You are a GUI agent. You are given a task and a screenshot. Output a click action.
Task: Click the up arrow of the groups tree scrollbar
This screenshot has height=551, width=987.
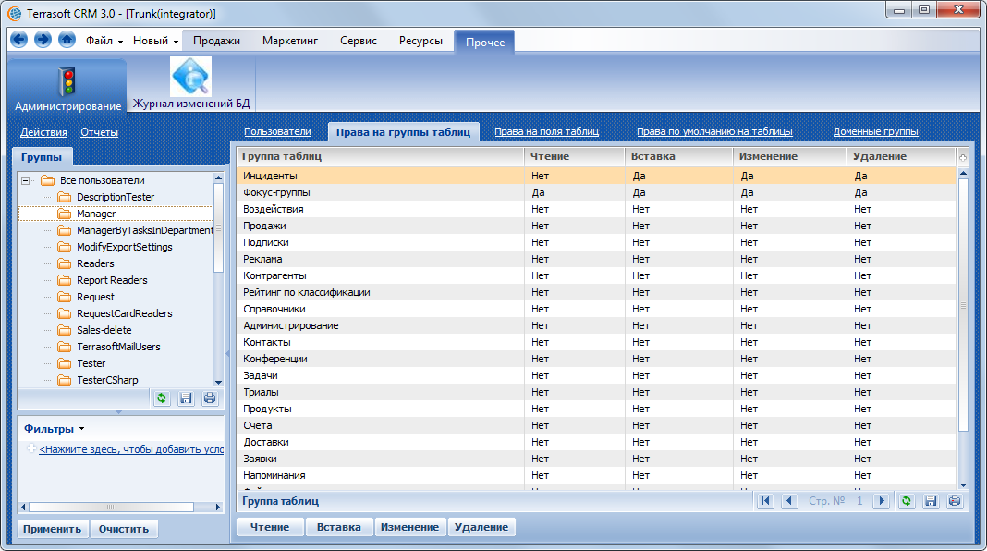point(218,178)
